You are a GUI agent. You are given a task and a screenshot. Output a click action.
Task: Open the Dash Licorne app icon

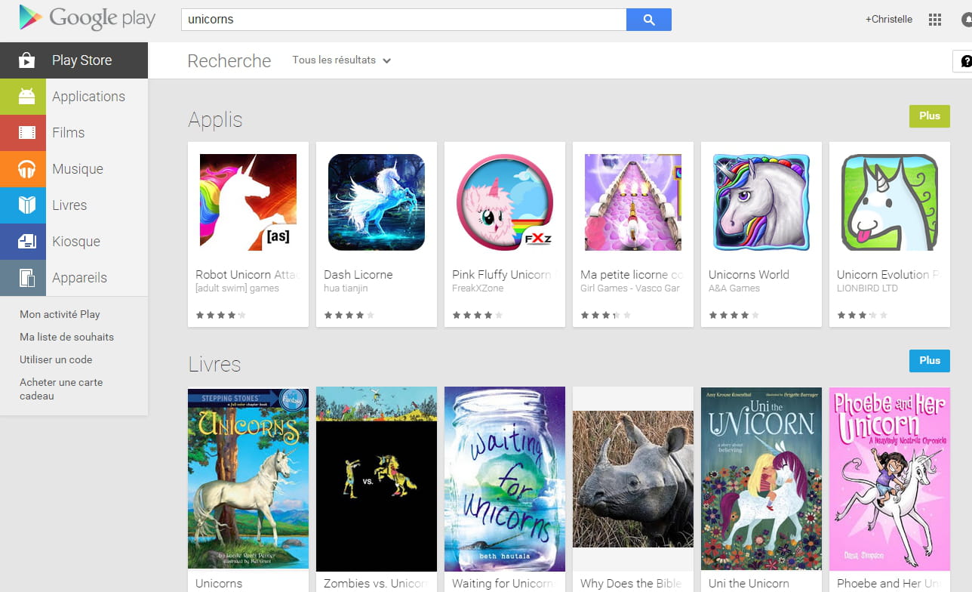coord(377,202)
